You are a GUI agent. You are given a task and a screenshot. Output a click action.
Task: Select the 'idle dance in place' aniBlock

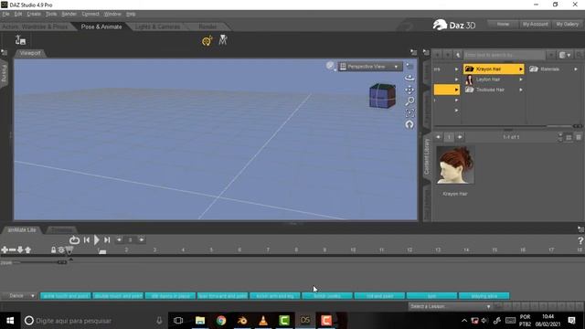(170, 296)
